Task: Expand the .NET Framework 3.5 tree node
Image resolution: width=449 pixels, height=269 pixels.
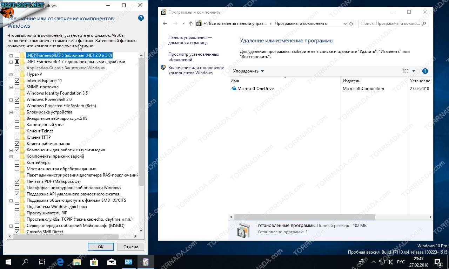Action: 11,55
